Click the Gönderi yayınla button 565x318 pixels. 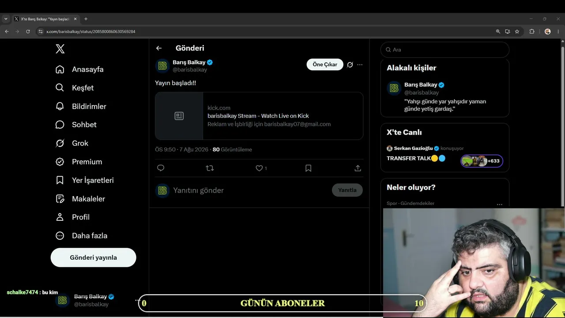[x=94, y=257]
